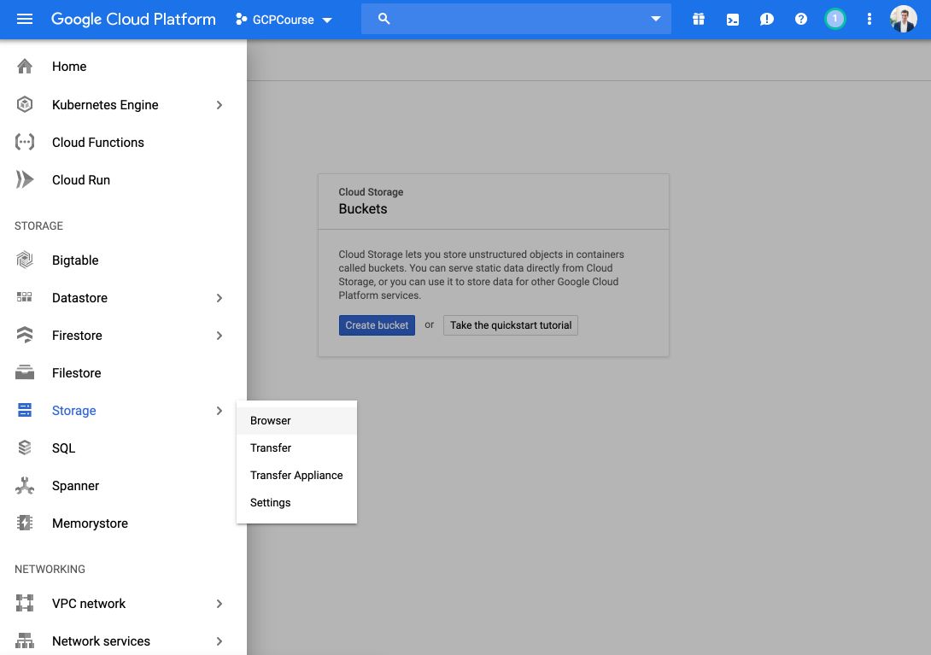
Task: Click the Google Cloud Platform logo text
Action: coord(133,19)
